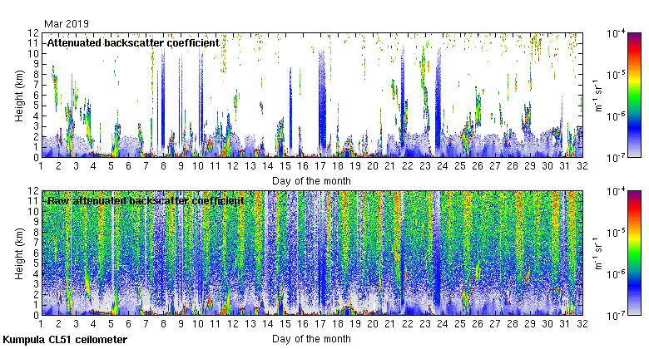This screenshot has height=349, width=649.
Task: Select the 'Raw attenuated backscatter coefficient' plot title
Action: click(145, 200)
